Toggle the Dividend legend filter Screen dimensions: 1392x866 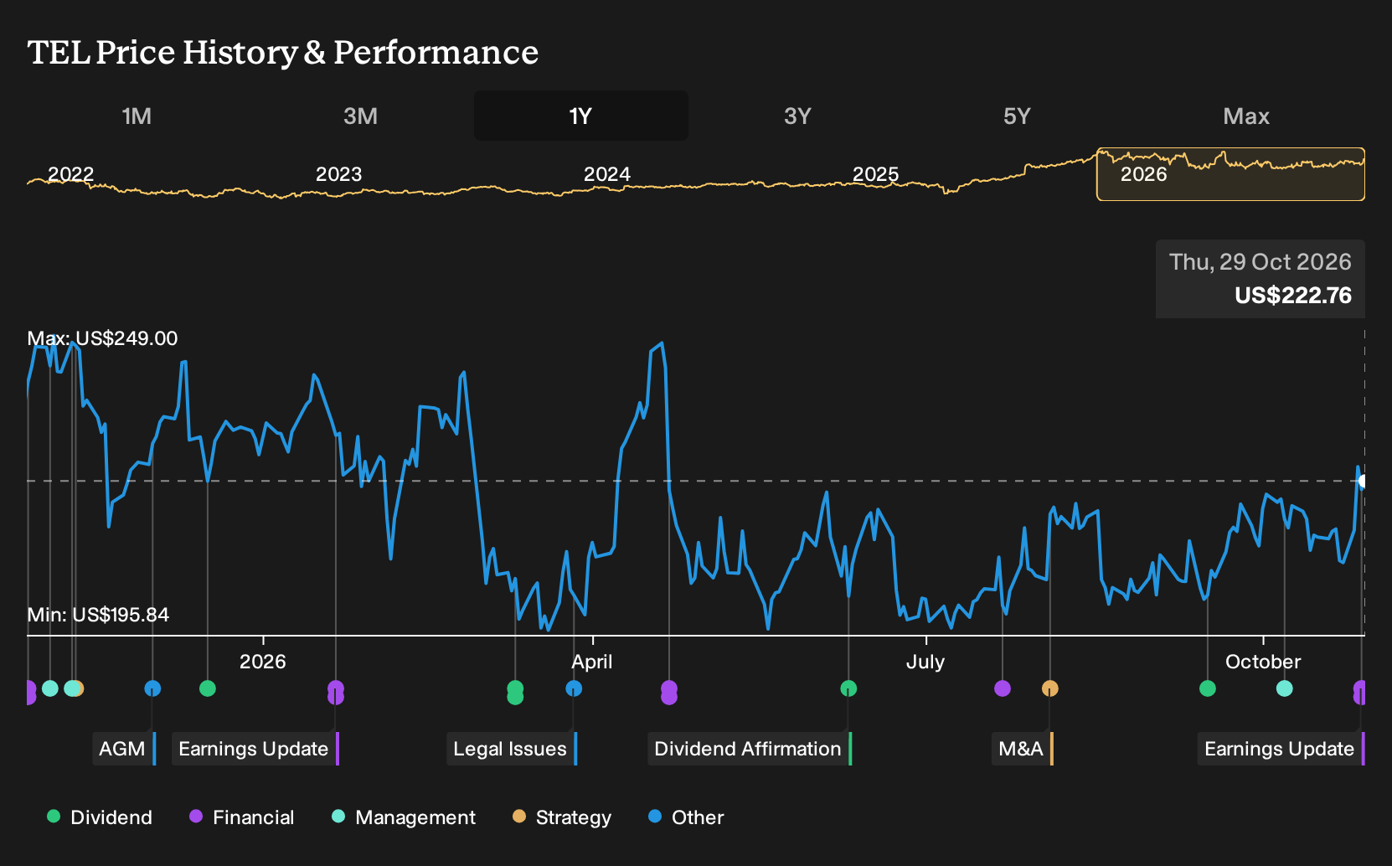[100, 817]
